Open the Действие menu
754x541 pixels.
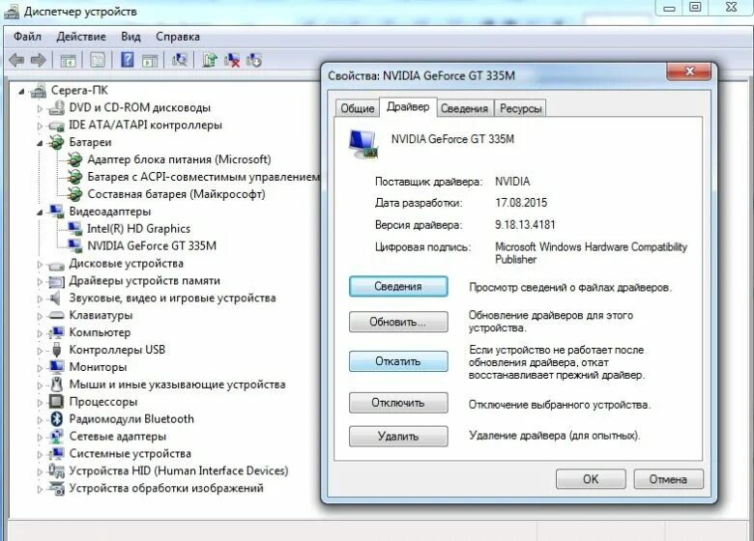click(81, 37)
